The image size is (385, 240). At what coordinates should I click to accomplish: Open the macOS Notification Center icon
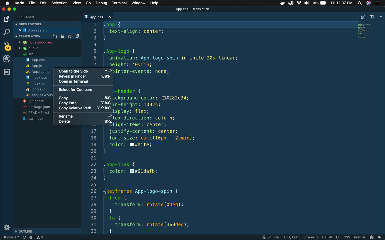(x=377, y=3)
